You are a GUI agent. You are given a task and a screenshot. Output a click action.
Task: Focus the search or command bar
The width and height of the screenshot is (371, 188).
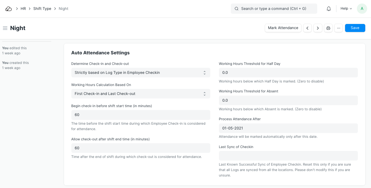[x=274, y=9]
